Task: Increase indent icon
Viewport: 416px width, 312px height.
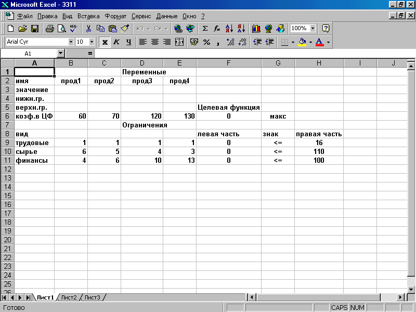Action: pyautogui.click(x=269, y=42)
